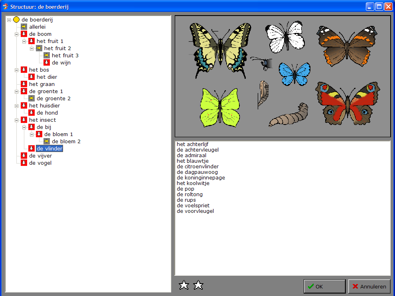Select the word de dagpauwoog
The width and height of the screenshot is (395, 296).
tap(197, 172)
